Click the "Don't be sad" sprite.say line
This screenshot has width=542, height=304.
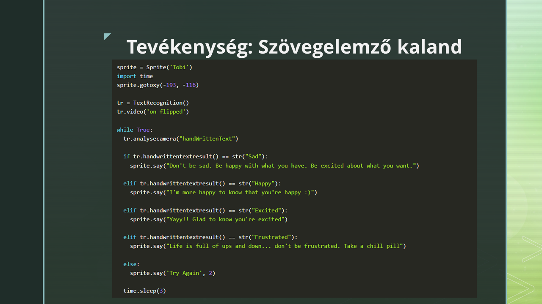pyautogui.click(x=274, y=166)
